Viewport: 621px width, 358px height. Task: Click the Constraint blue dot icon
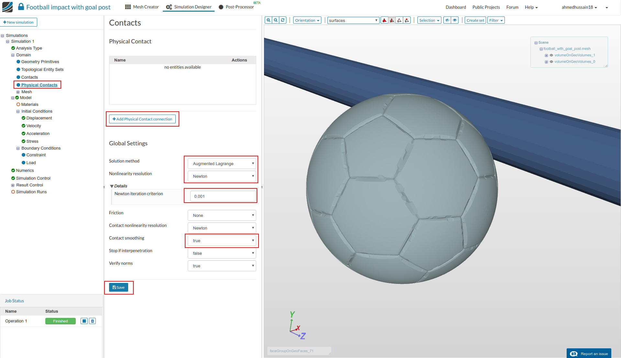(x=23, y=155)
